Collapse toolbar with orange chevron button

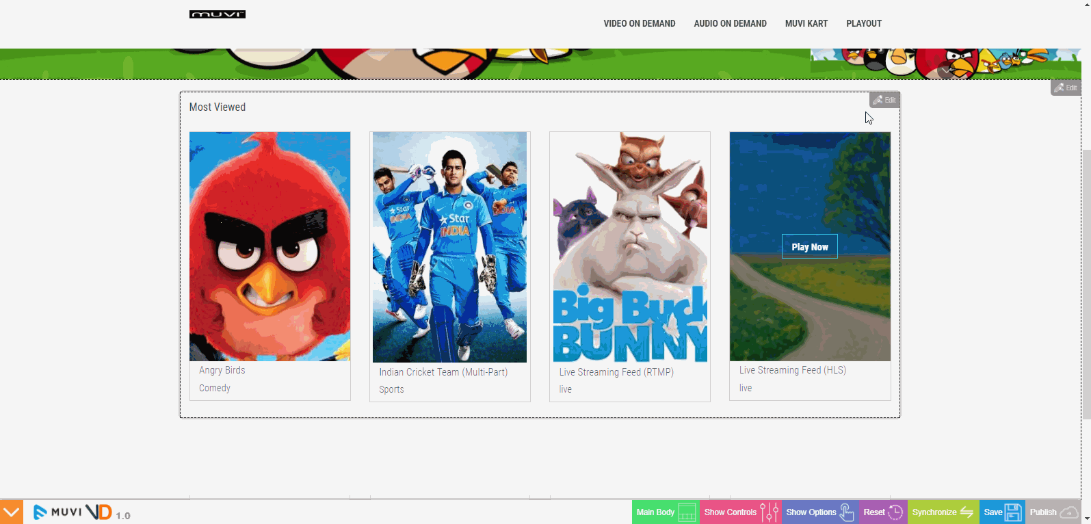pyautogui.click(x=12, y=512)
